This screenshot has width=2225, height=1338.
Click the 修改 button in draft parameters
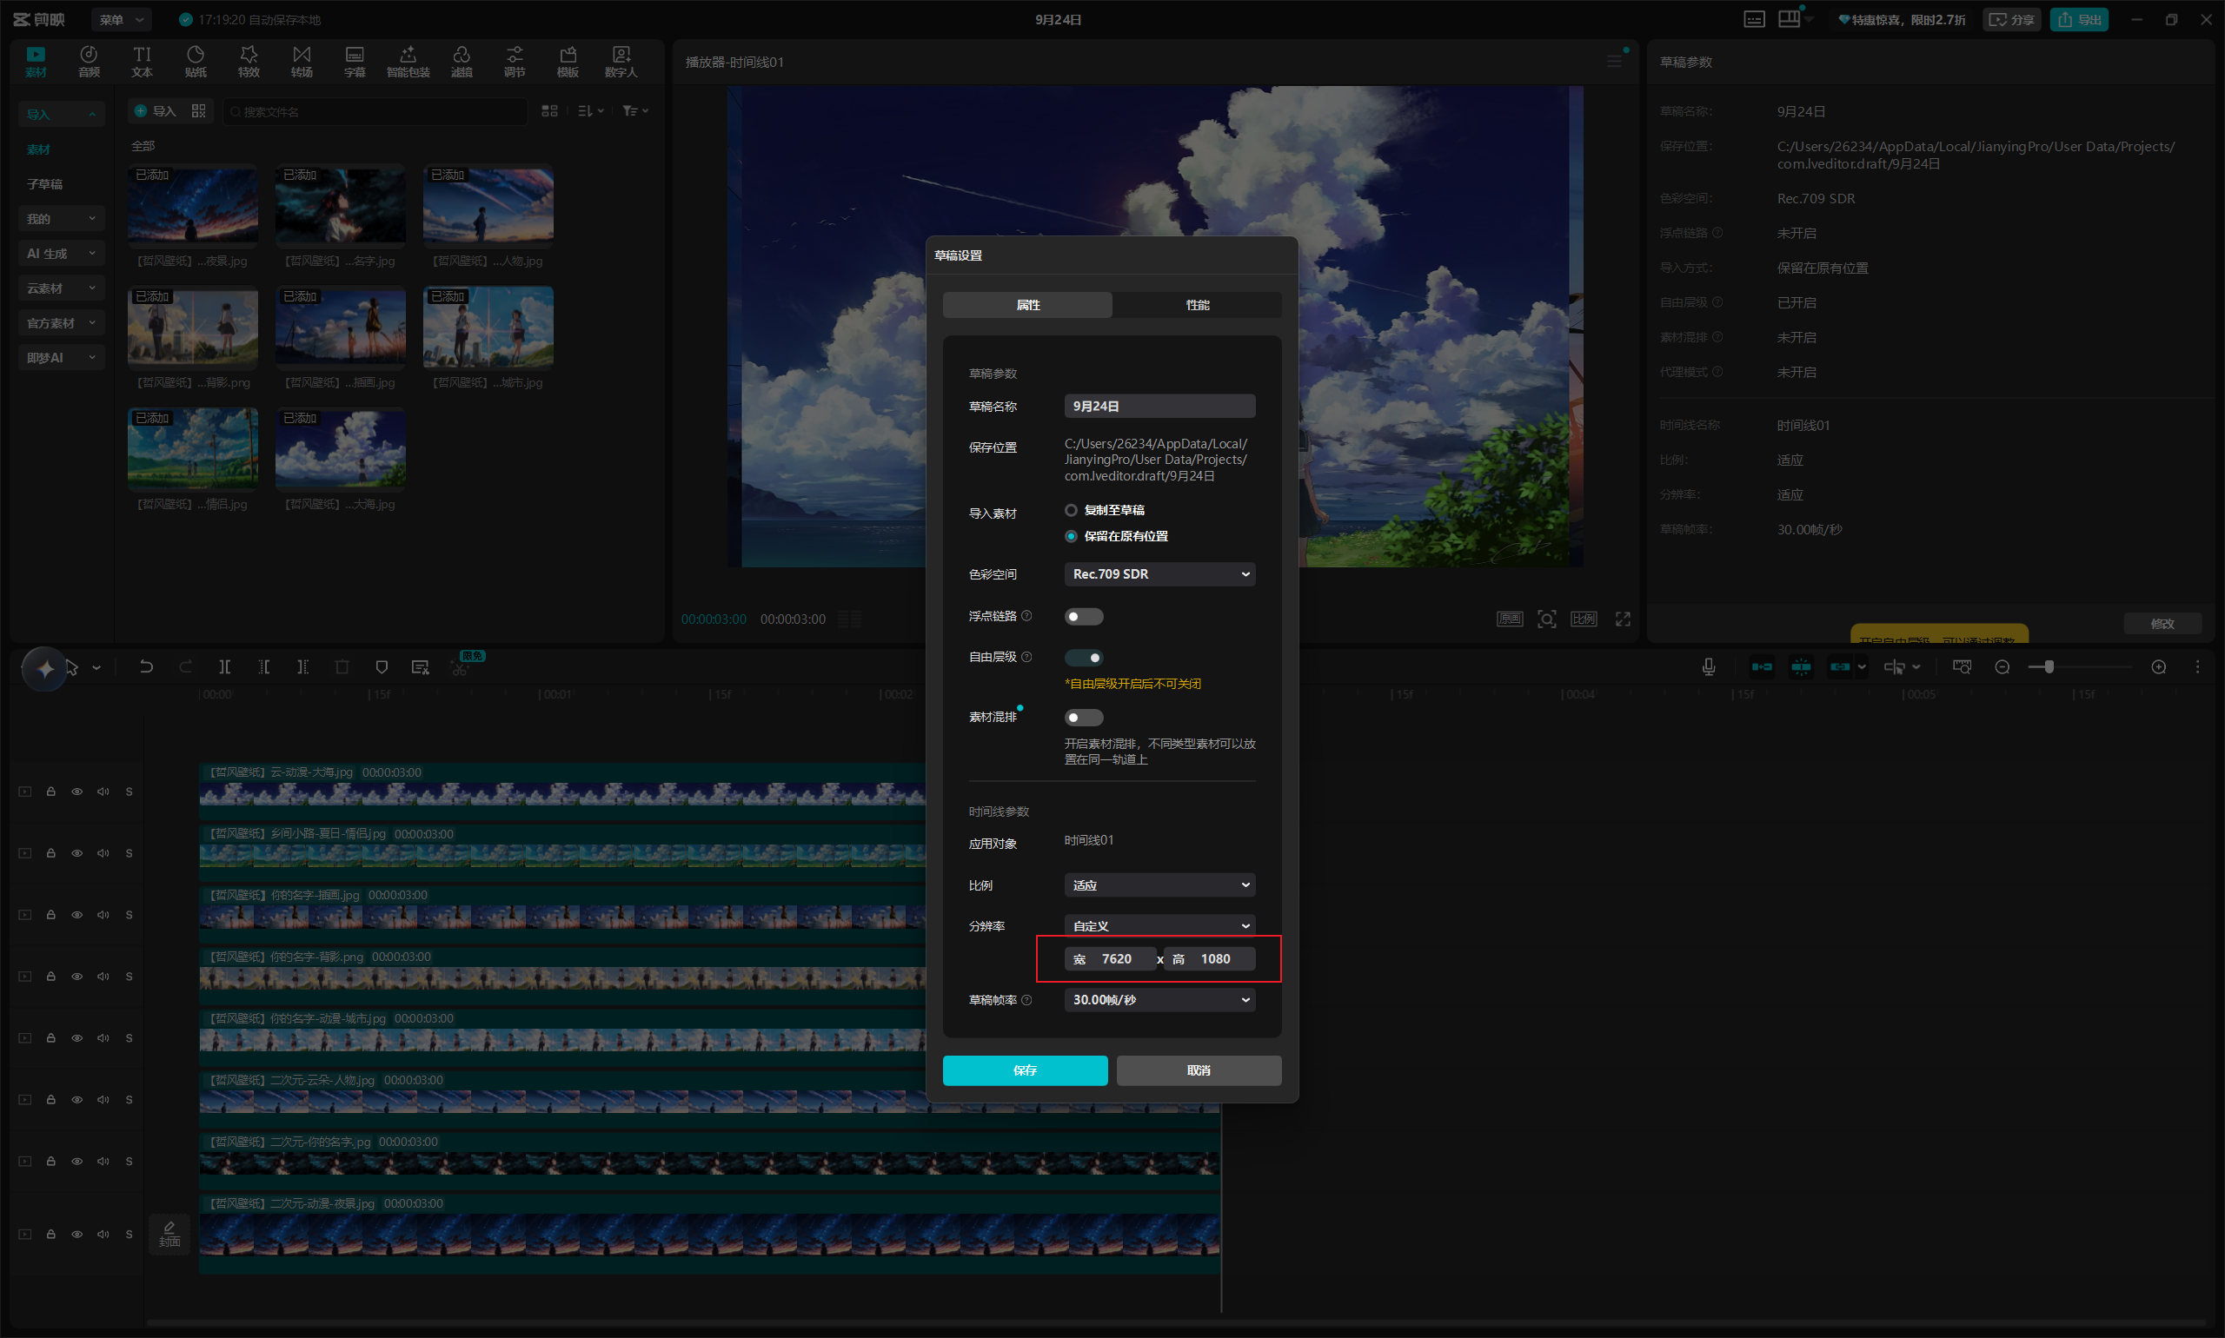[2162, 624]
